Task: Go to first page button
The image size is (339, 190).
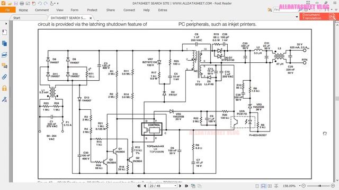Action: pos(139,186)
